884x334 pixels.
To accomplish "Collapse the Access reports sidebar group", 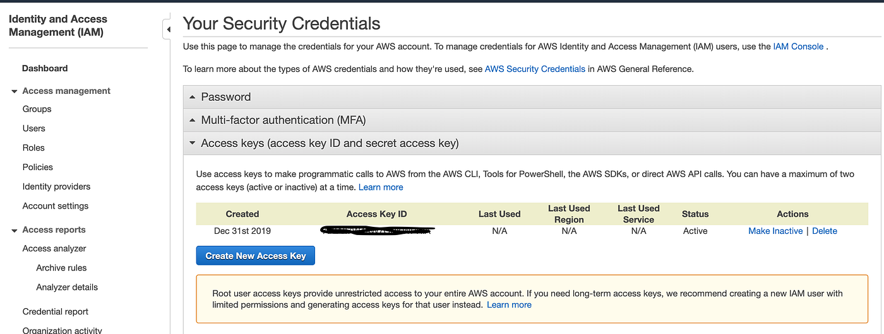I will (15, 231).
